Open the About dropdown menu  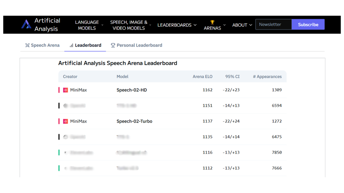[x=242, y=25]
